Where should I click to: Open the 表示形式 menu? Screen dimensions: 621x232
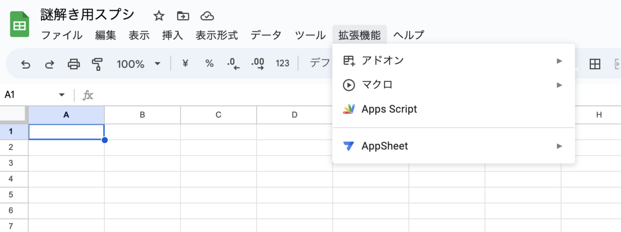(217, 35)
